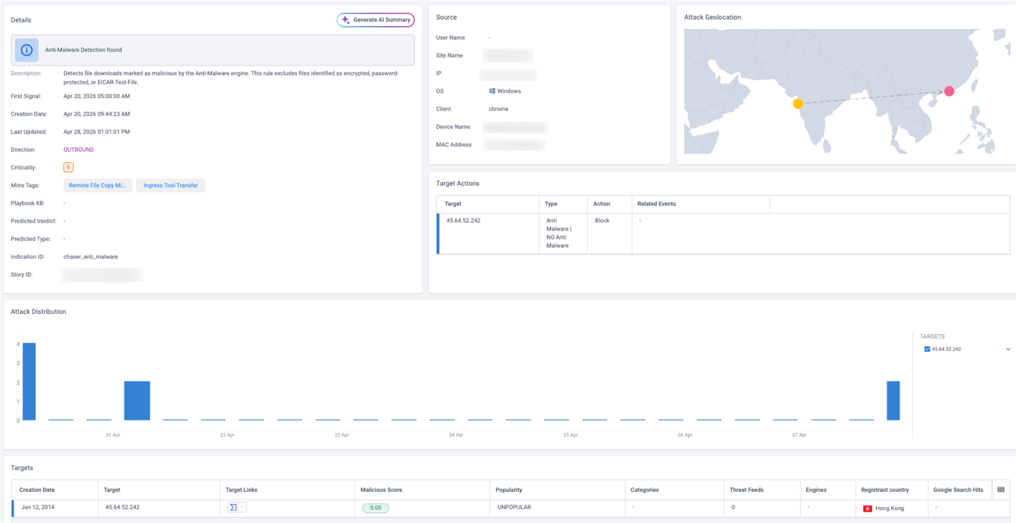The height and width of the screenshot is (523, 1016).
Task: Click the 0.05 malicious score badge
Action: pyautogui.click(x=376, y=508)
